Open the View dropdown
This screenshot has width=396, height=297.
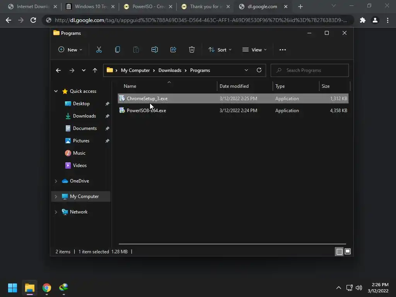coord(254,50)
